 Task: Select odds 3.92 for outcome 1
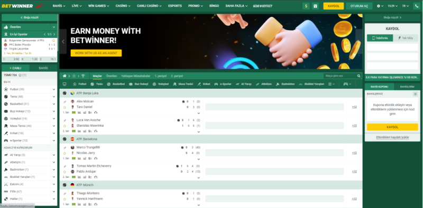point(11,59)
